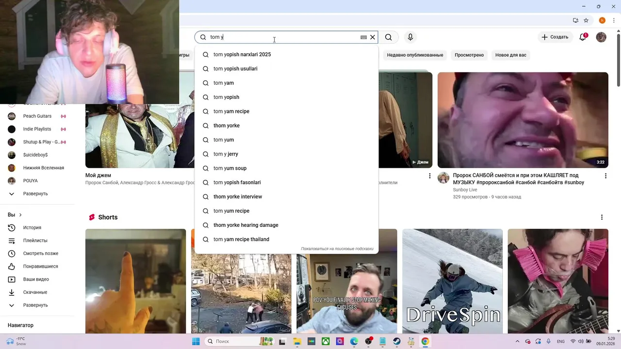Open Task View on the taskbar
Viewport: 621px width, 349px height.
(x=282, y=341)
